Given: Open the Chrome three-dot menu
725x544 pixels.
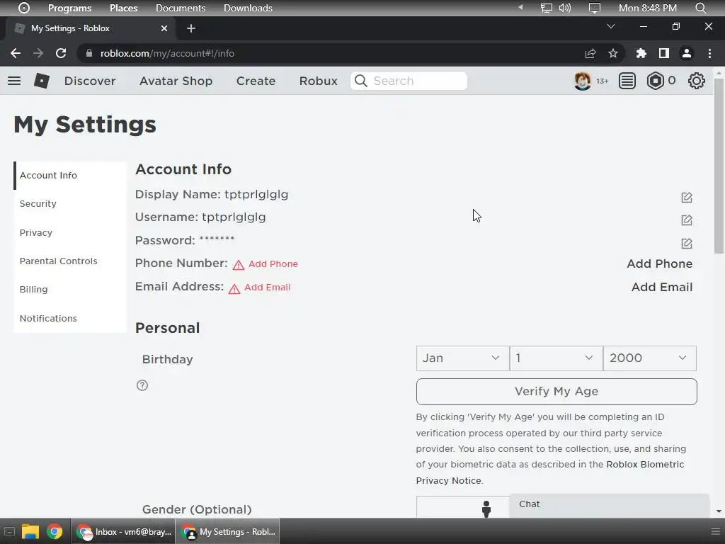Looking at the screenshot, I should click(709, 53).
